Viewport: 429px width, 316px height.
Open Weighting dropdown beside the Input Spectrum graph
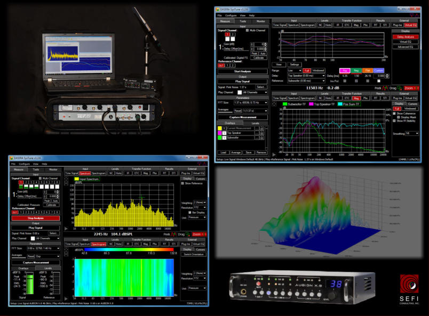(200, 202)
